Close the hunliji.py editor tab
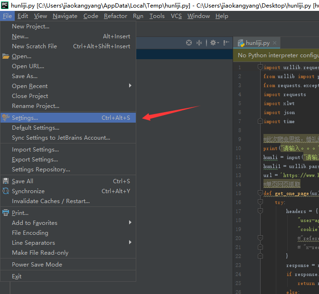Screen dimensions: 319x294 275,43
